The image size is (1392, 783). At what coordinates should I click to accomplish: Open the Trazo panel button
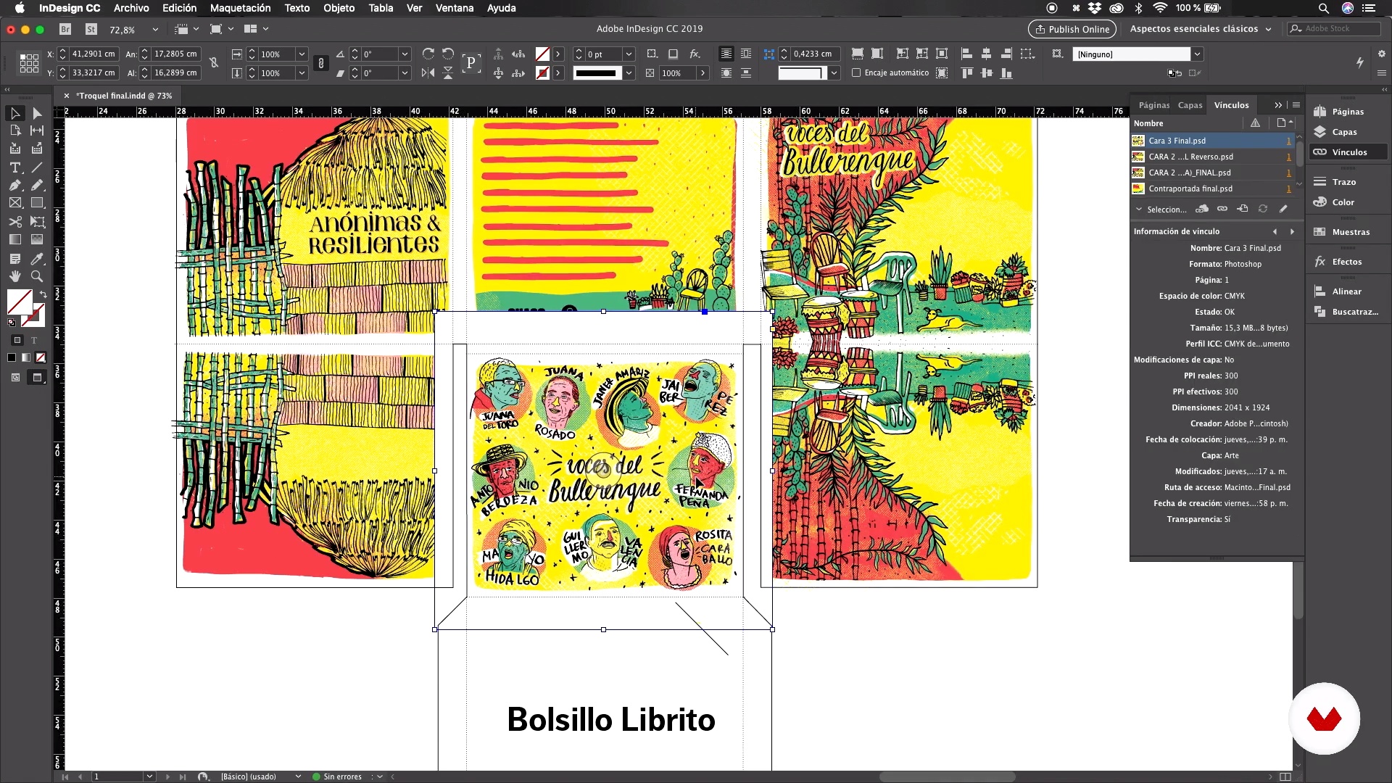click(1347, 182)
